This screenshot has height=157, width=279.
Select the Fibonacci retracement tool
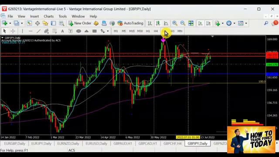tap(54, 31)
